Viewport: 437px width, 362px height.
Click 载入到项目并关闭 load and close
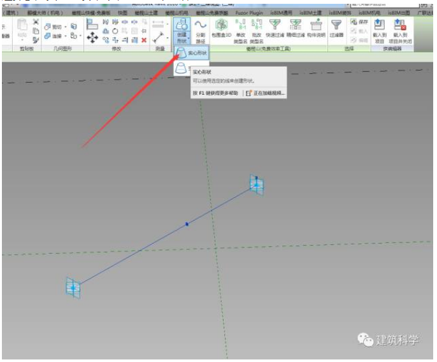(x=400, y=31)
